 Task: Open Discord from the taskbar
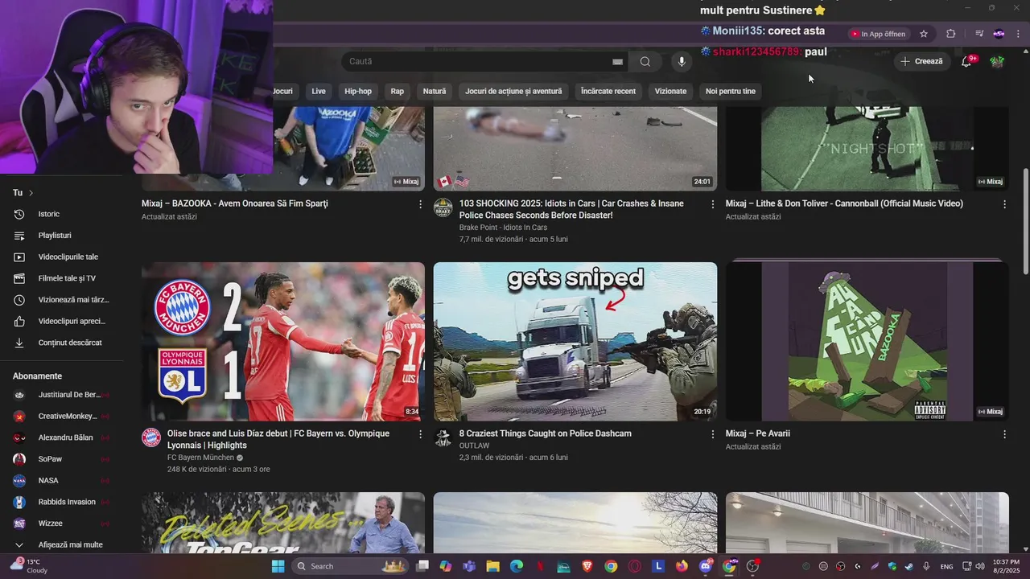click(706, 566)
